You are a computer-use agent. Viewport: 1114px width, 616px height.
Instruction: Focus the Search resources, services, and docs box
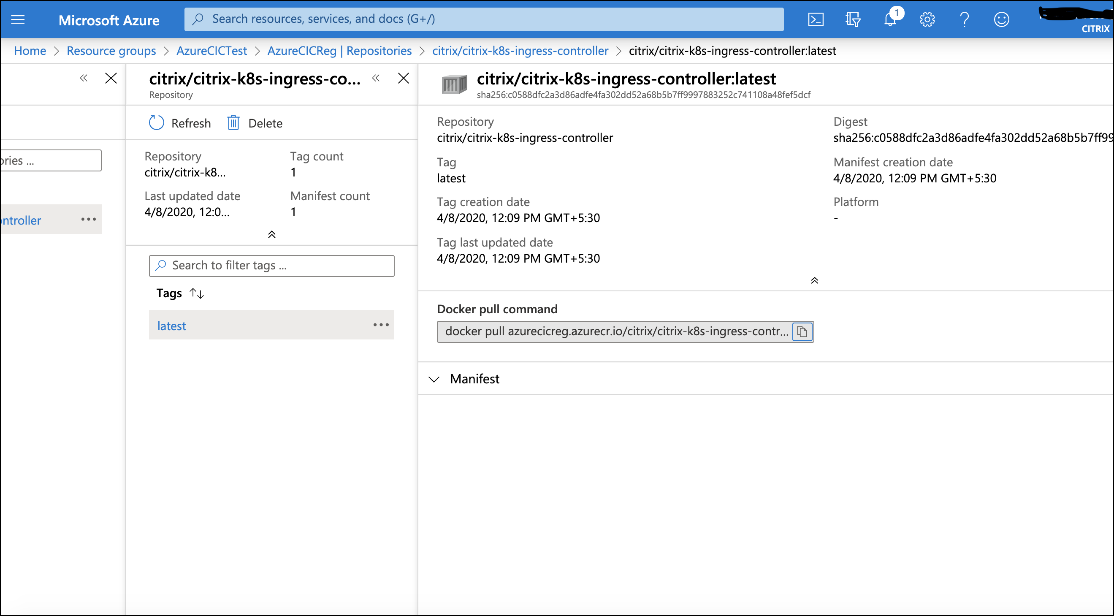coord(484,19)
